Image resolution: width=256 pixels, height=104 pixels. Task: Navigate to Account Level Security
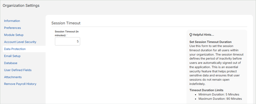tap(20, 42)
